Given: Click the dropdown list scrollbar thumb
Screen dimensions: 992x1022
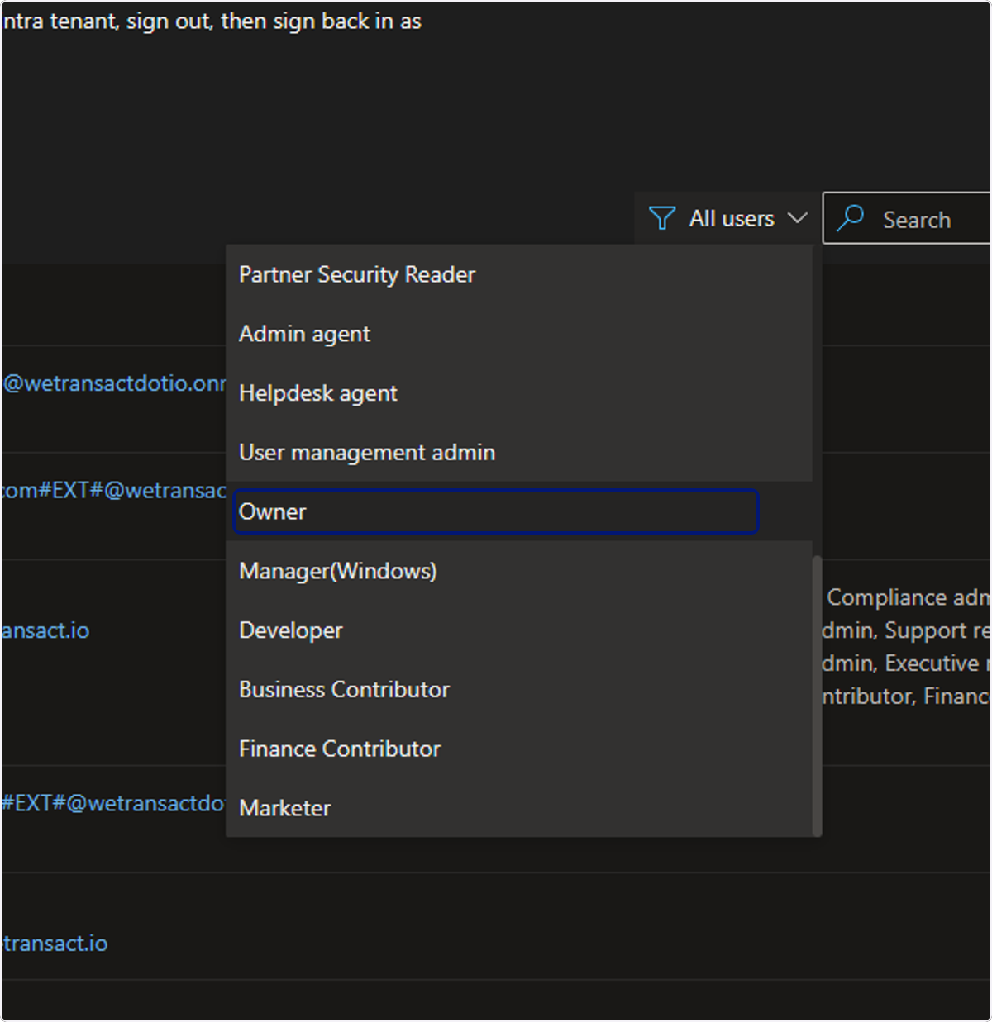Looking at the screenshot, I should pyautogui.click(x=817, y=696).
